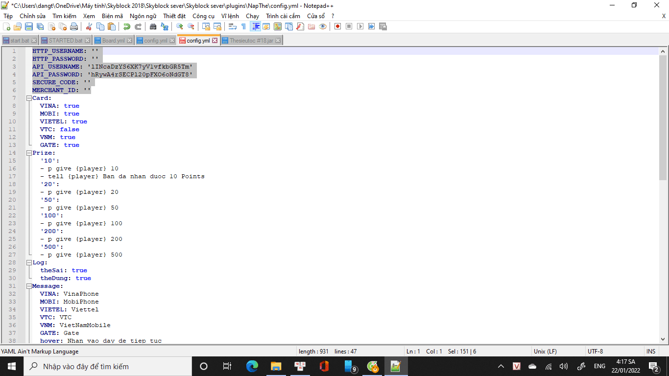Undo the last edit via the toolbar
This screenshot has width=669, height=376.
tap(127, 26)
